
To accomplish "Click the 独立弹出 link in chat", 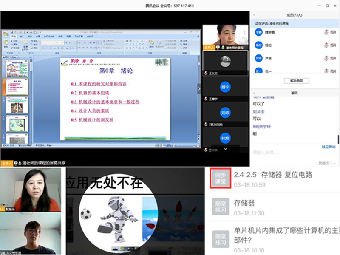I will click(x=328, y=147).
